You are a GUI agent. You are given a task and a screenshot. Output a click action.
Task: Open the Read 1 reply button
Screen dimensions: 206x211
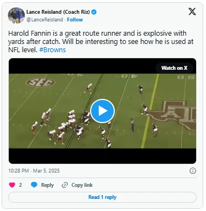[102, 197]
